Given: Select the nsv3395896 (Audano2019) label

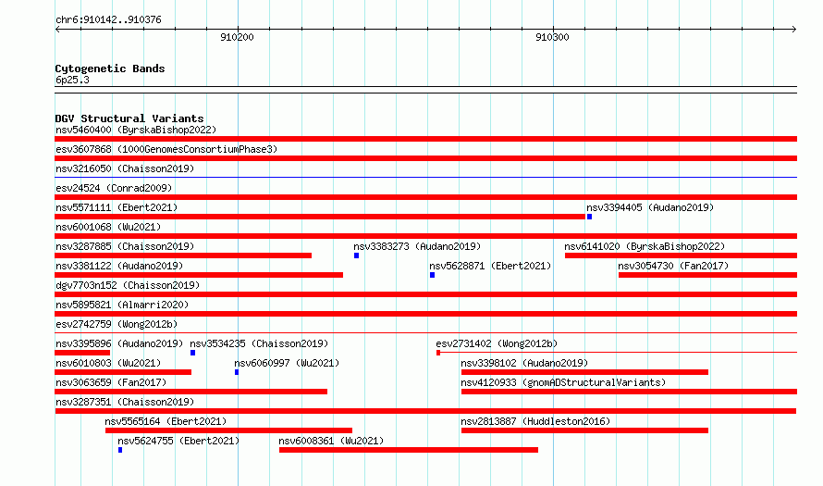Looking at the screenshot, I should coord(119,343).
